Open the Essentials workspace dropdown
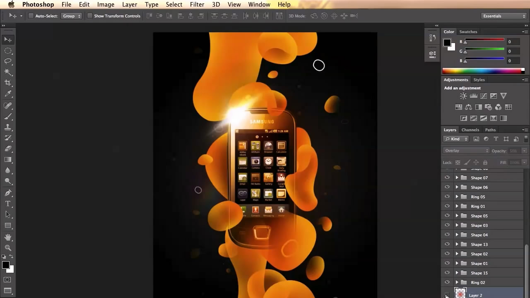Viewport: 530px width, 298px height. (504, 16)
